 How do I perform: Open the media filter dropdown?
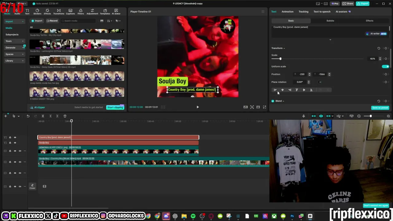(x=118, y=21)
